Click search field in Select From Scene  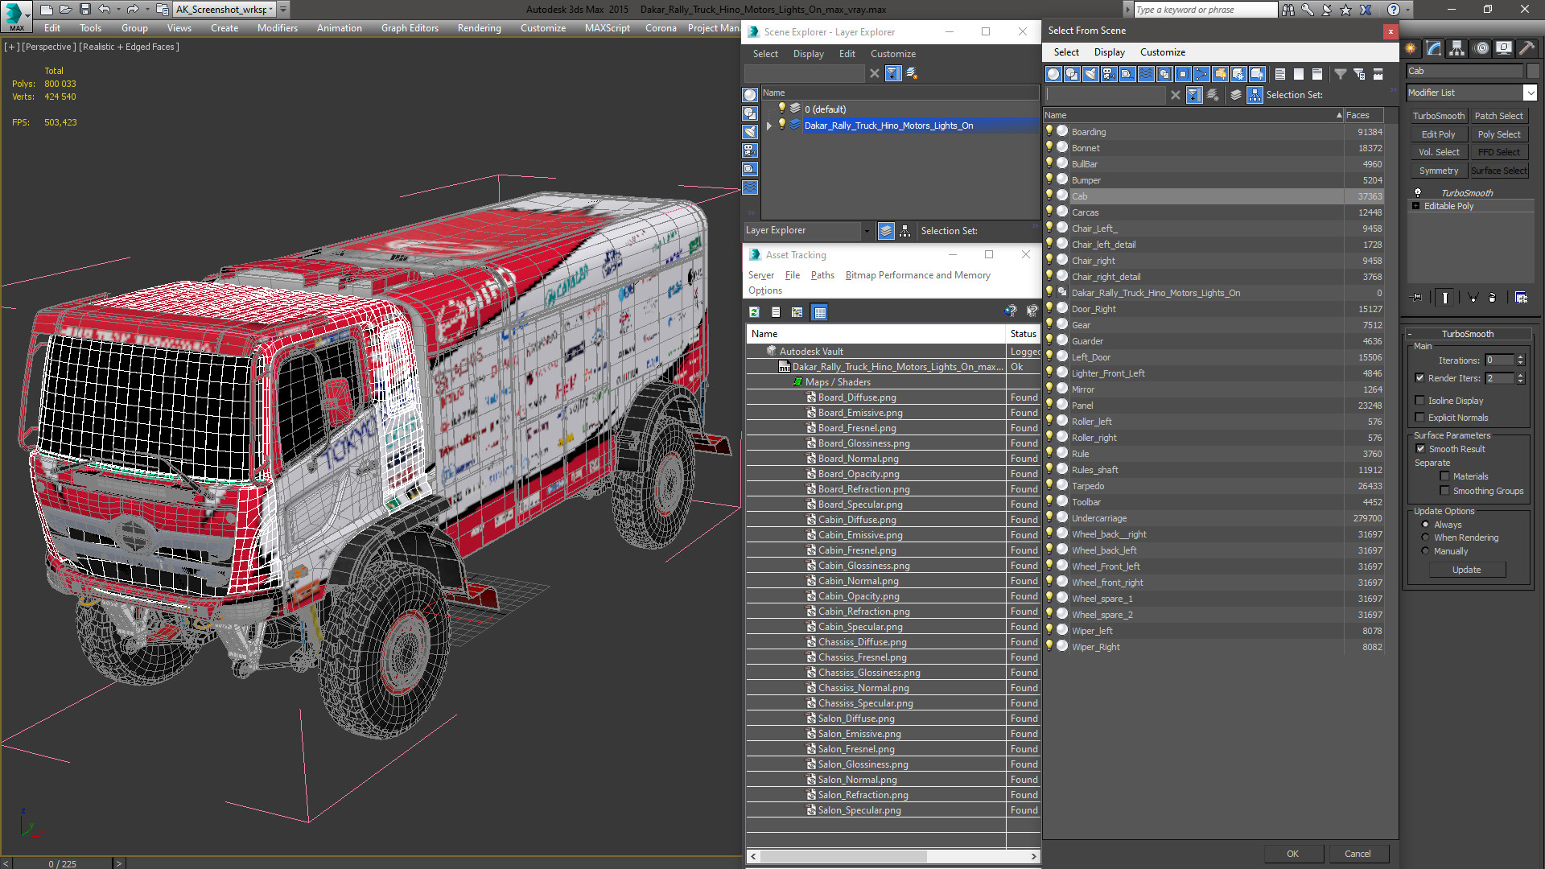[1106, 95]
